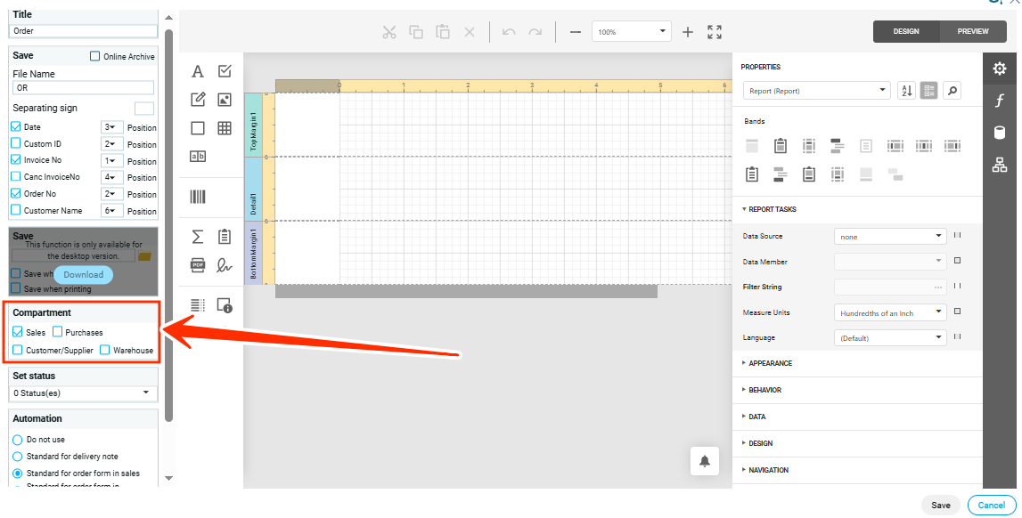Select the Label text tool

(x=198, y=71)
